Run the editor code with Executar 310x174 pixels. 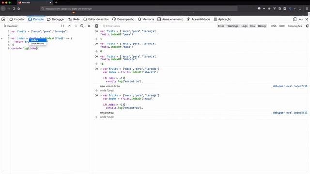[11, 26]
